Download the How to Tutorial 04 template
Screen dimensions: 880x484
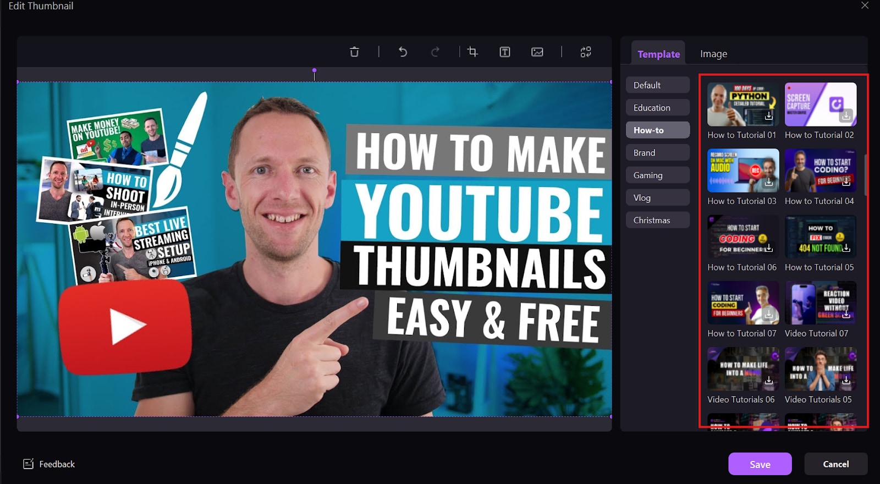click(846, 182)
